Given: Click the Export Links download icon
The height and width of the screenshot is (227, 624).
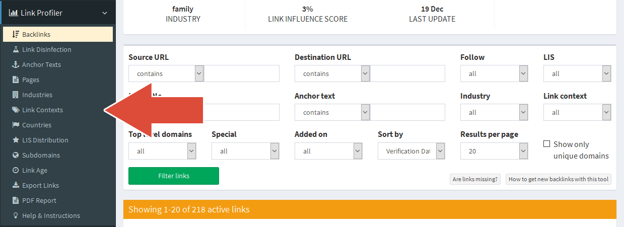Looking at the screenshot, I should point(16,185).
